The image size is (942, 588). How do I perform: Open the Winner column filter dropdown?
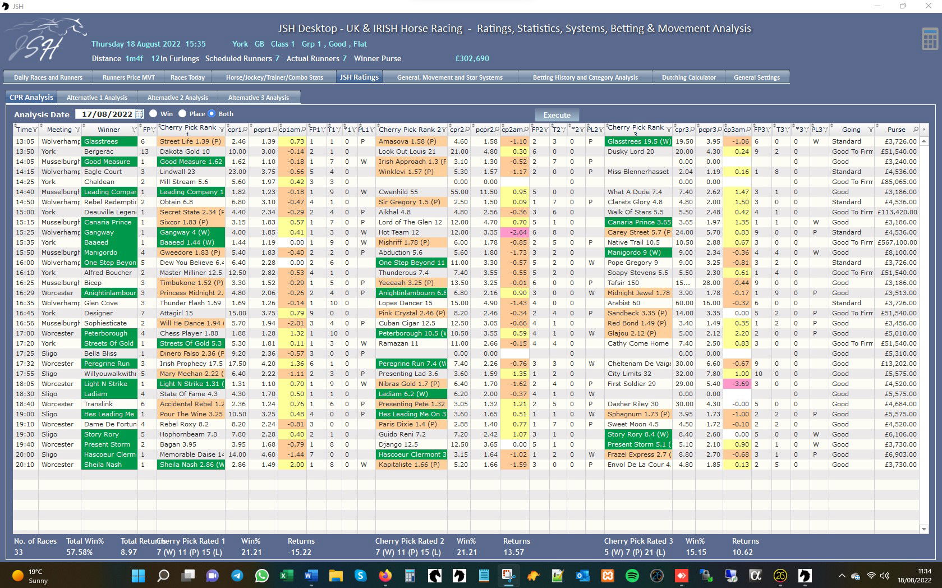coord(134,130)
